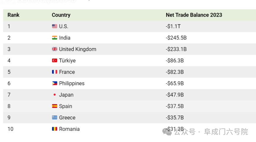Click the Philippines flag icon
Viewport: 256px width, 142px height.
pyautogui.click(x=55, y=83)
